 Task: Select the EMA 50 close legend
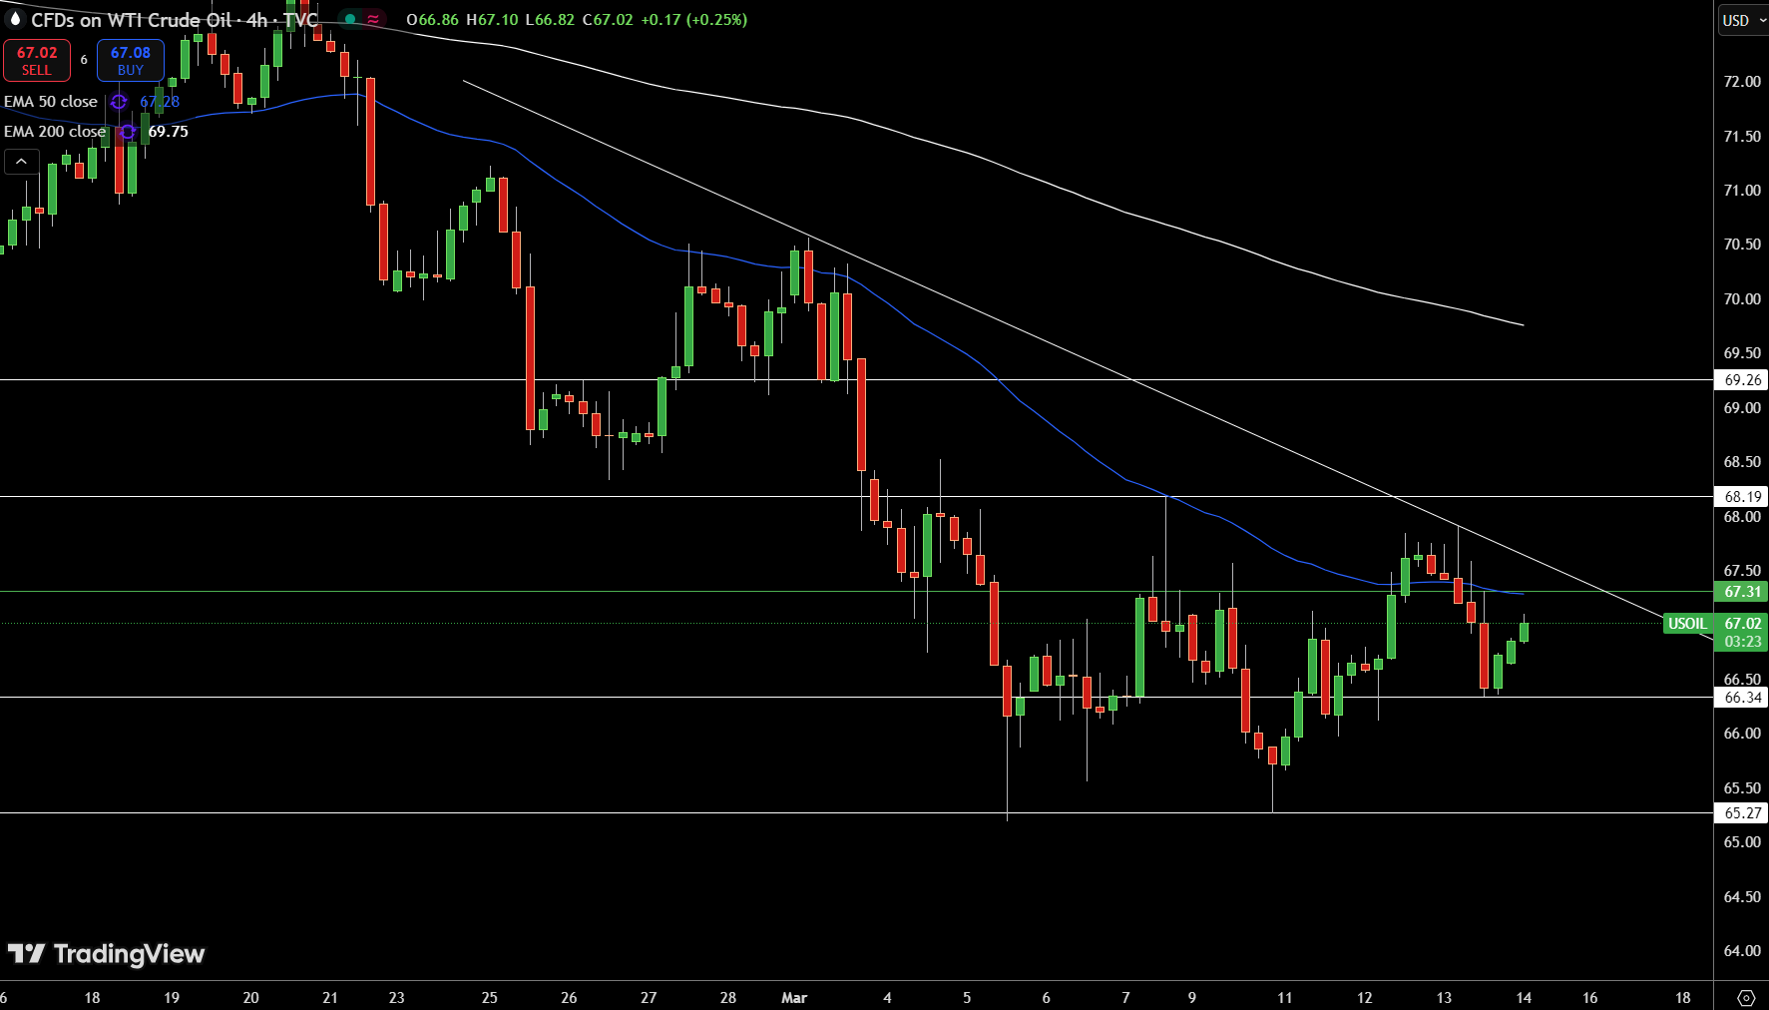point(51,102)
